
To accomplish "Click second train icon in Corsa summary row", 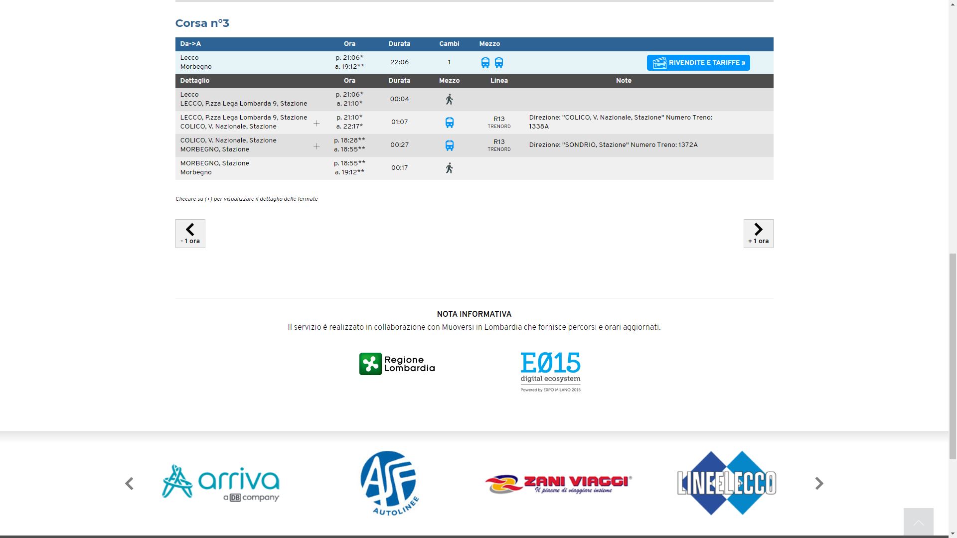I will 498,63.
